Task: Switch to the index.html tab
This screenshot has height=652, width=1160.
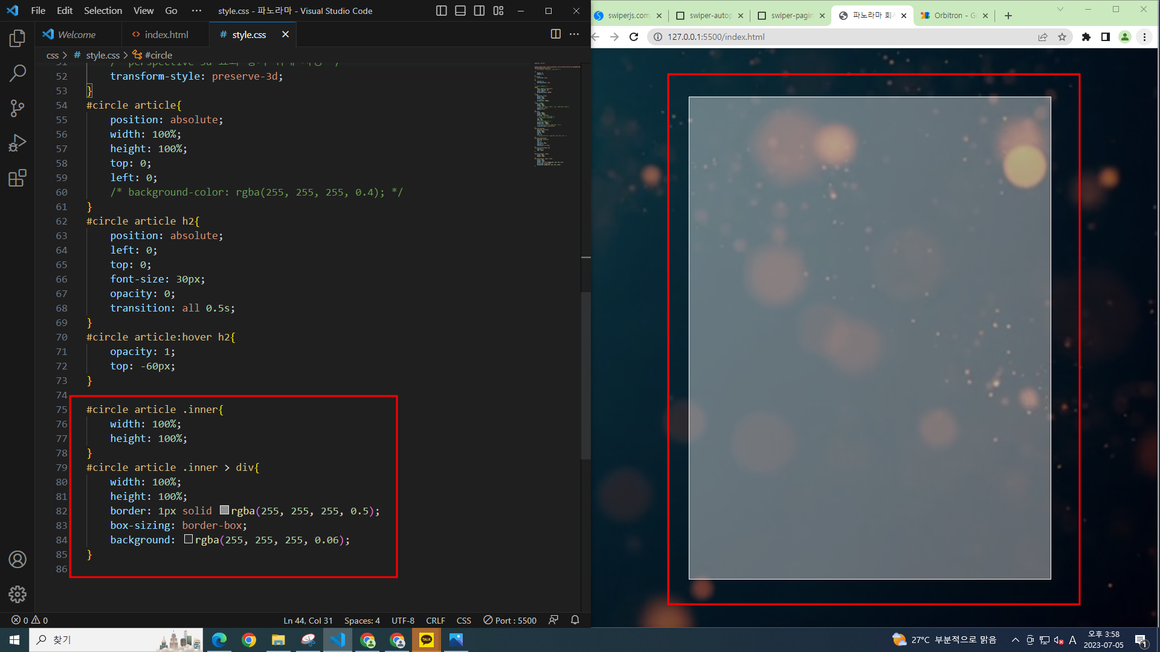Action: pos(166,34)
